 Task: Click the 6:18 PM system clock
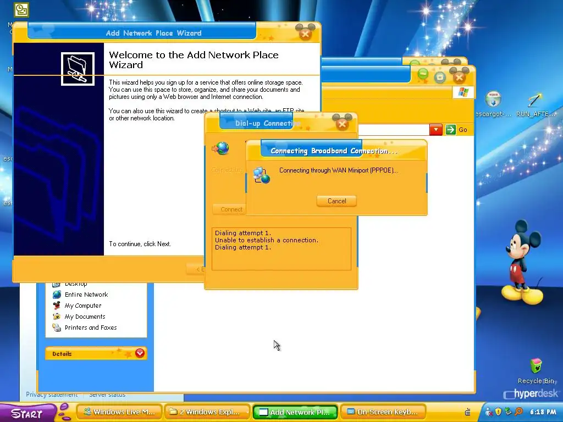[x=543, y=412]
